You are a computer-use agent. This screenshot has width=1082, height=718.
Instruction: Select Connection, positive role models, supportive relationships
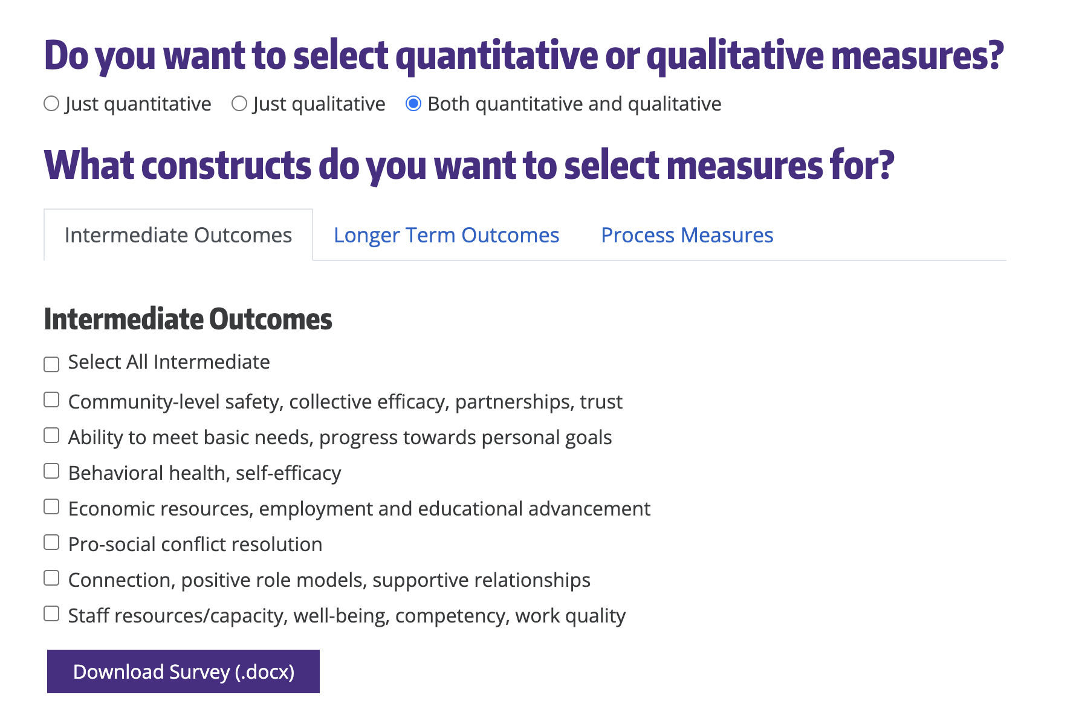click(x=51, y=578)
